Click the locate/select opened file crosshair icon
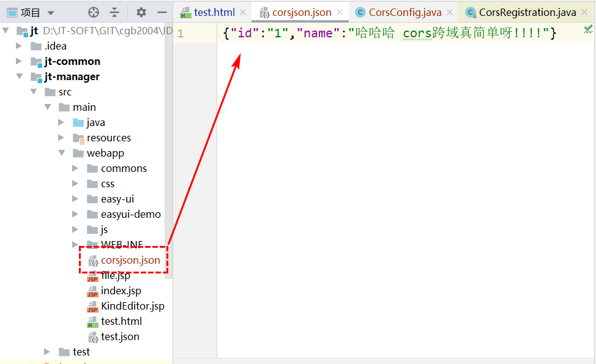This screenshot has height=364, width=596. 94,12
